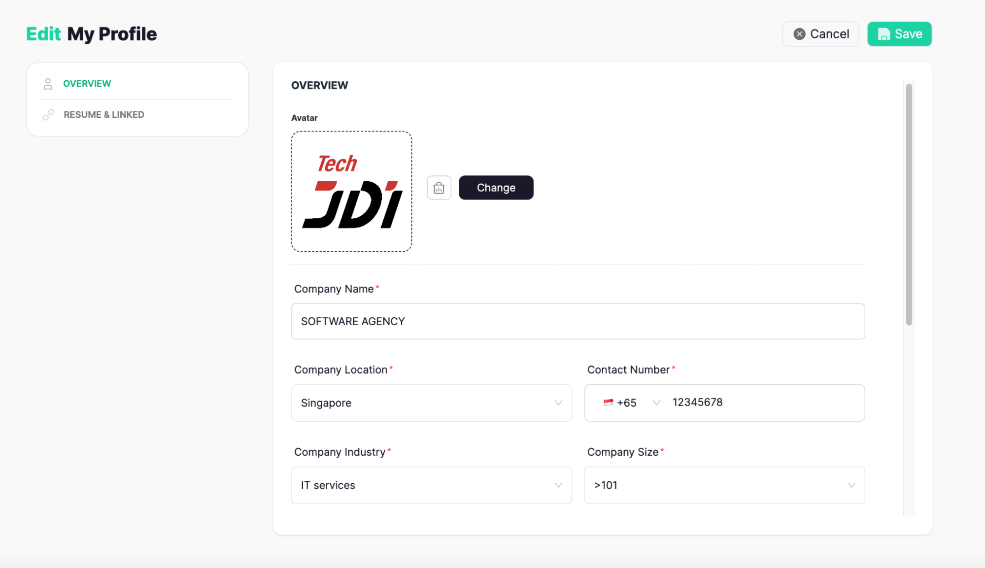This screenshot has height=568, width=985.
Task: Select the OVERVIEW section in sidebar
Action: click(x=87, y=83)
